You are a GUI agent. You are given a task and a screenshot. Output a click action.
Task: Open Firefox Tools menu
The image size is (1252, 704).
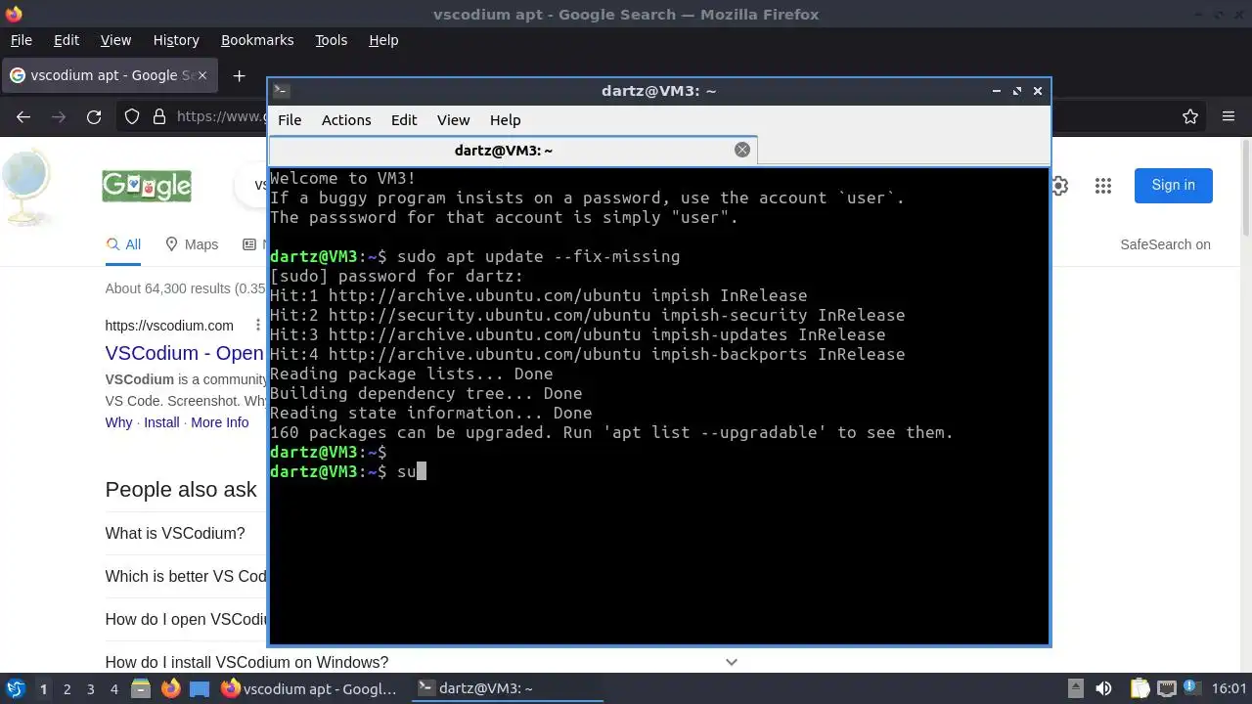[331, 40]
